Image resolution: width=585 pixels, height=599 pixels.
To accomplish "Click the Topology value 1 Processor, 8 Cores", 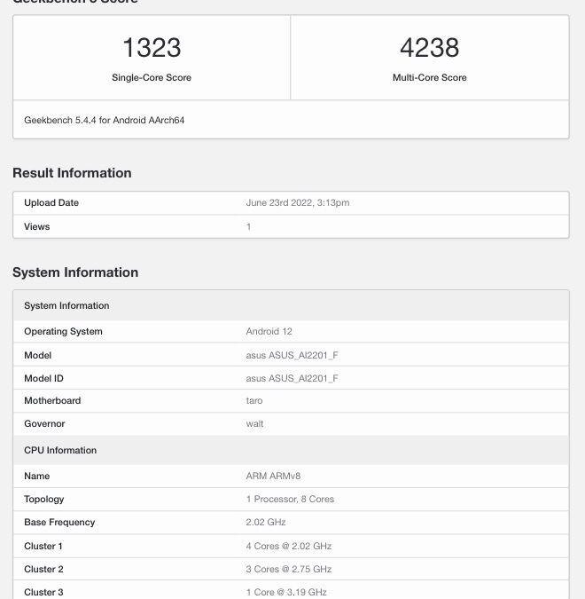I will pyautogui.click(x=290, y=500).
